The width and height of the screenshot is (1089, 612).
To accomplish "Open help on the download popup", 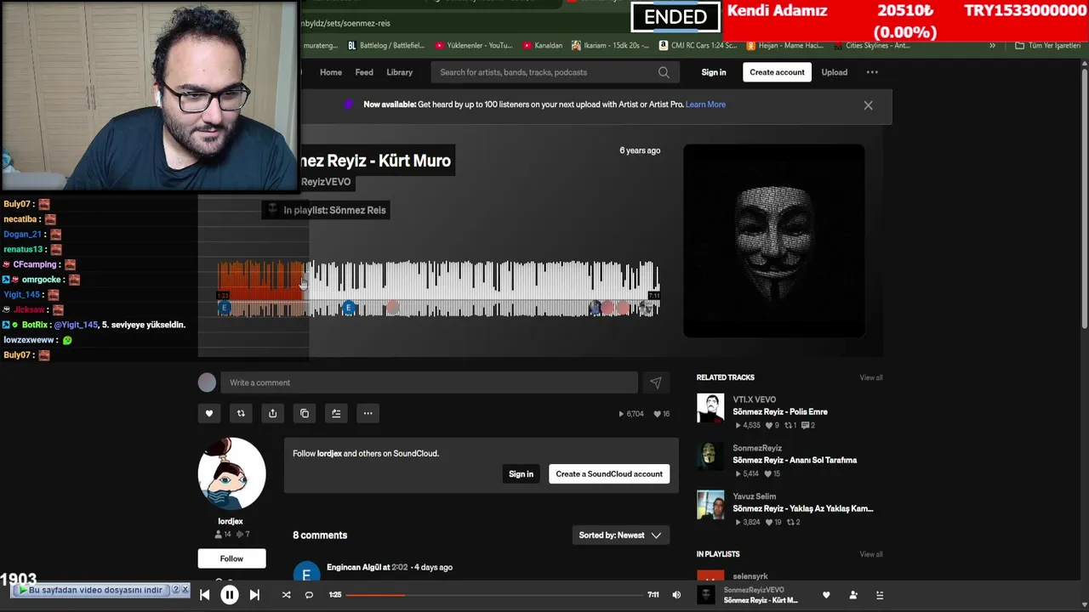I will (x=176, y=589).
